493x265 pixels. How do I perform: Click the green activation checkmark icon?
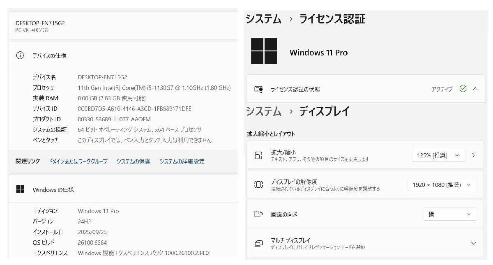pyautogui.click(x=463, y=89)
